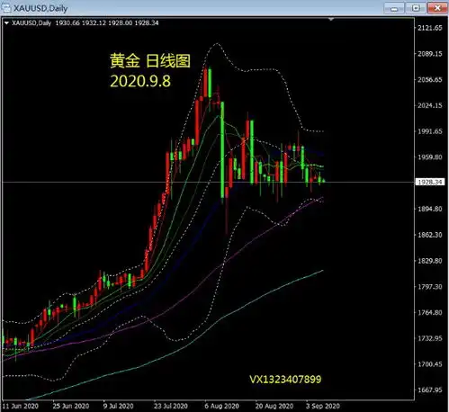The width and height of the screenshot is (449, 412).
Task: Maximize the chart window
Action: [416, 8]
